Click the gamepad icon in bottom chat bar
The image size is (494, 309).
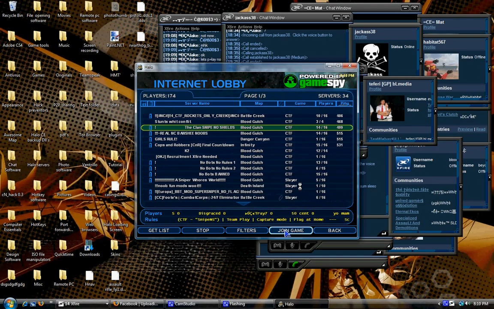pos(265,264)
